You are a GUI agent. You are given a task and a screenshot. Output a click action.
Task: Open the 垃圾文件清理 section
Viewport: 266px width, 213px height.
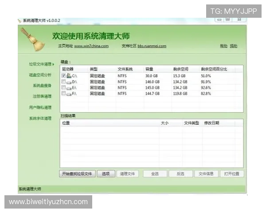coord(40,64)
